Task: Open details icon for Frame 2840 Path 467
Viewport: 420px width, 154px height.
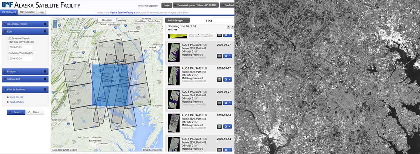Action: [219, 103]
